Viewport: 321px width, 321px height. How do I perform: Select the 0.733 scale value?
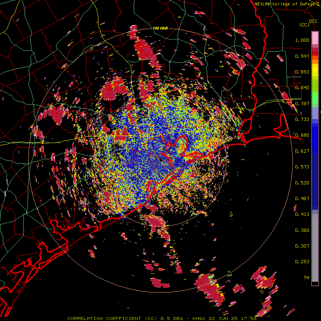click(302, 119)
